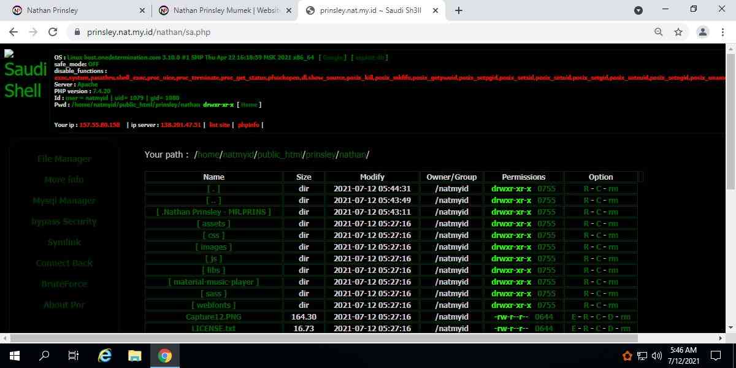Image resolution: width=736 pixels, height=368 pixels.
Task: Open the material-music-player folder
Action: [213, 282]
